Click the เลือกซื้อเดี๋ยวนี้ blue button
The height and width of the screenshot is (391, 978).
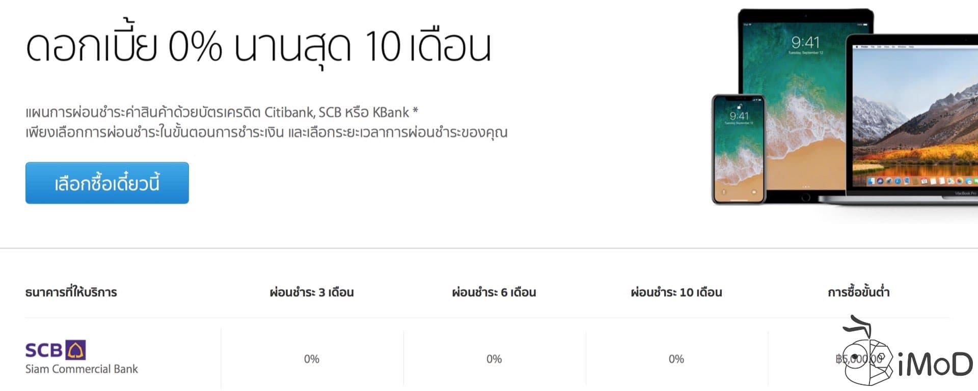coord(107,183)
